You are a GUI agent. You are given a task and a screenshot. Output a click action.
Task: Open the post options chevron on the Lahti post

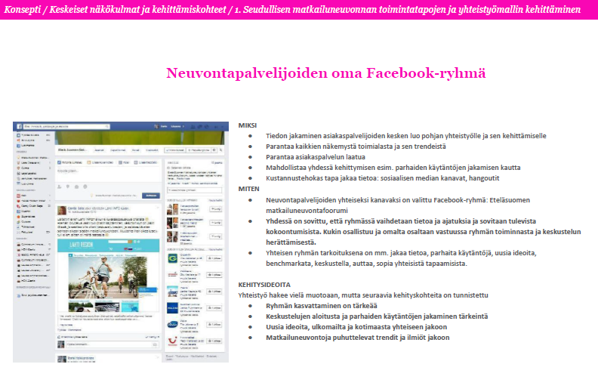(x=158, y=208)
